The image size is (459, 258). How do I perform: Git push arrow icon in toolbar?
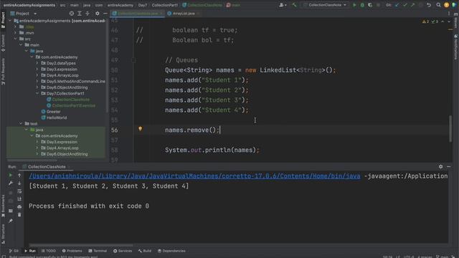(413, 5)
